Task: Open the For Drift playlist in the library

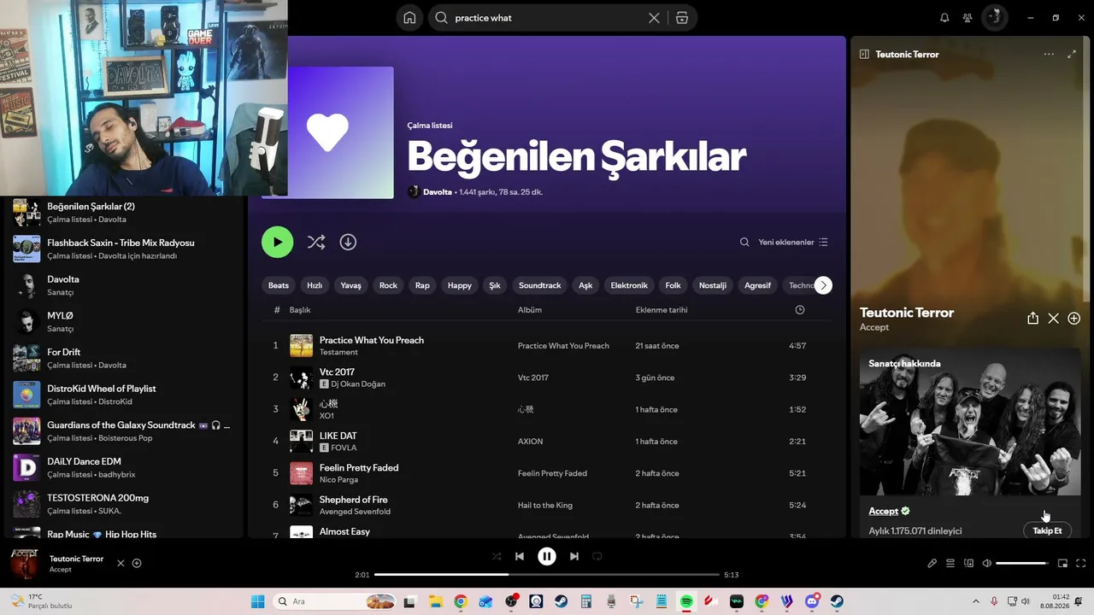Action: (x=124, y=358)
